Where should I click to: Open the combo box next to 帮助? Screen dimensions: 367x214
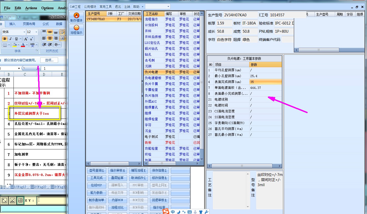(158, 6)
